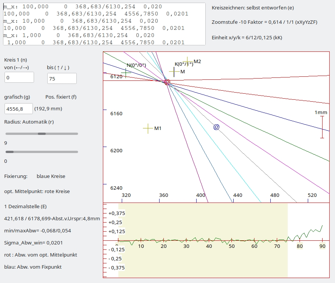Click the green N(0°/0°) crosshair marker
Screen dimensions: 335x283
coord(126,71)
